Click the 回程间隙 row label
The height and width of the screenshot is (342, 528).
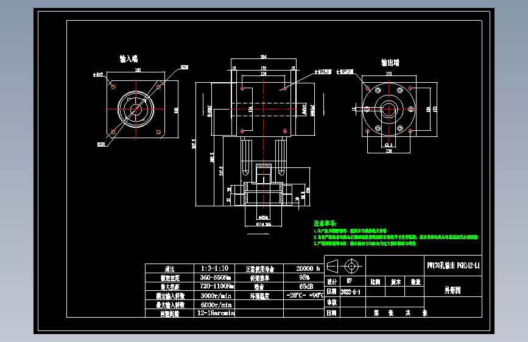click(x=170, y=314)
